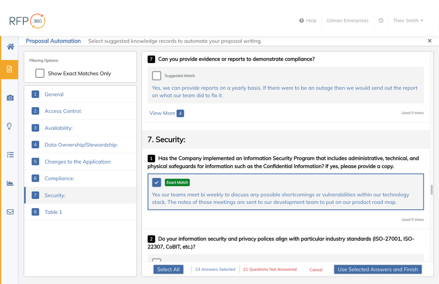Open the chart analytics icon in sidebar
Image resolution: width=439 pixels, height=284 pixels.
10,183
